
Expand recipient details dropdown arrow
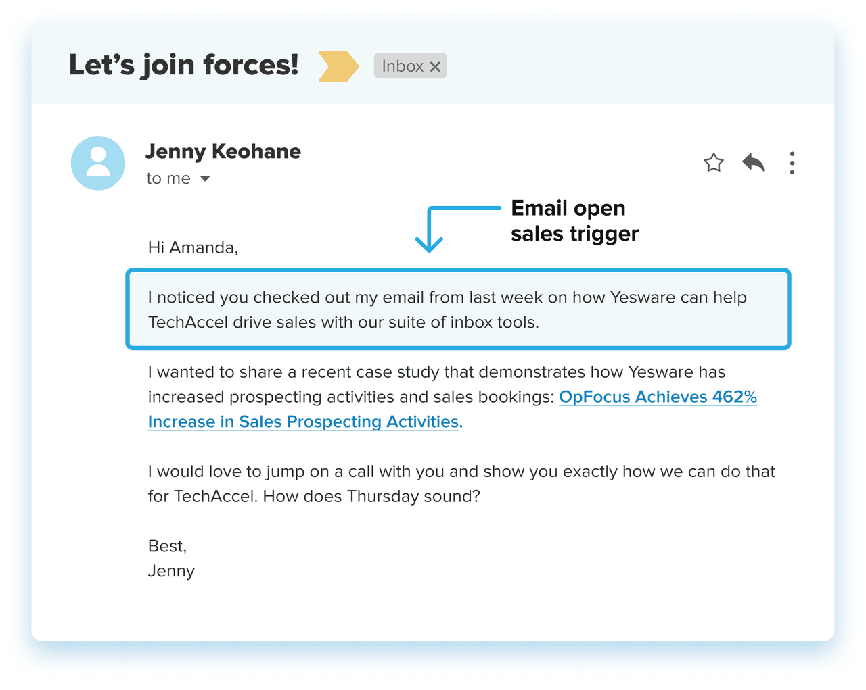[205, 179]
